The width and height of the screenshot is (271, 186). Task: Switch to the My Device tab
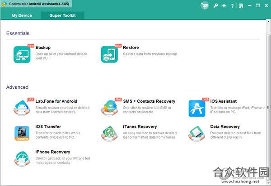point(22,15)
